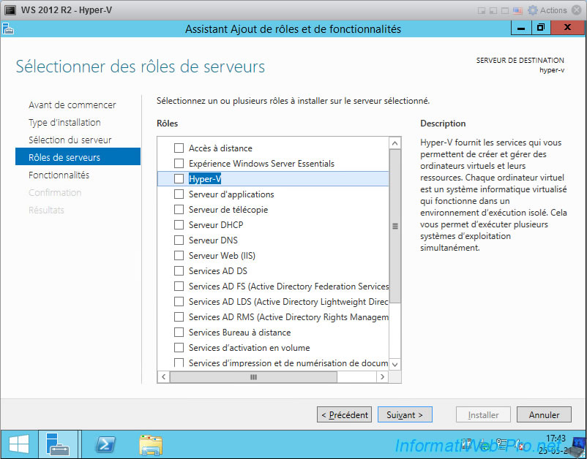Minimize the wizard window

pyautogui.click(x=520, y=28)
